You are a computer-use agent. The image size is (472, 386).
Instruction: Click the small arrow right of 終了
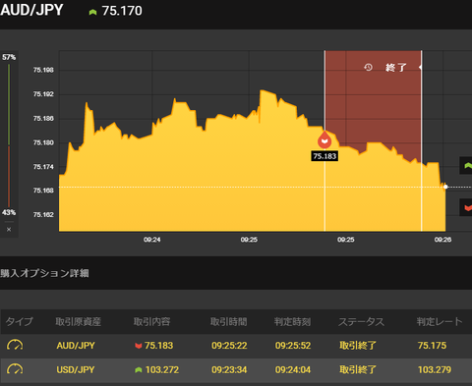pos(420,68)
